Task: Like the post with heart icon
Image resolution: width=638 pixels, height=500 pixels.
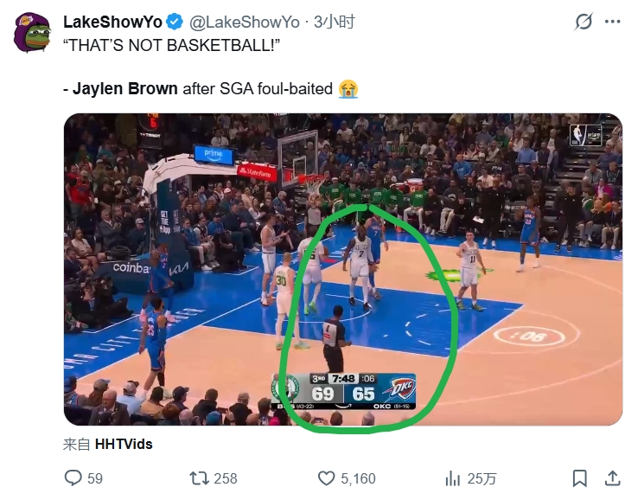Action: [326, 478]
